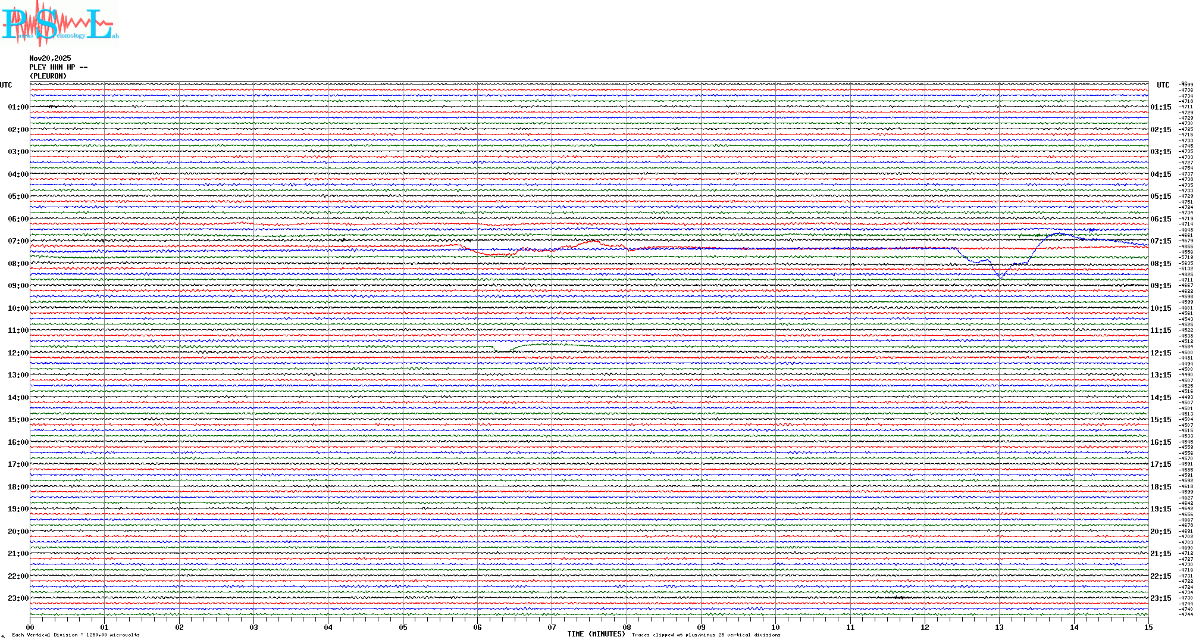This screenshot has height=643, width=1196.
Task: Click the left UTC axis label
Action: point(6,85)
